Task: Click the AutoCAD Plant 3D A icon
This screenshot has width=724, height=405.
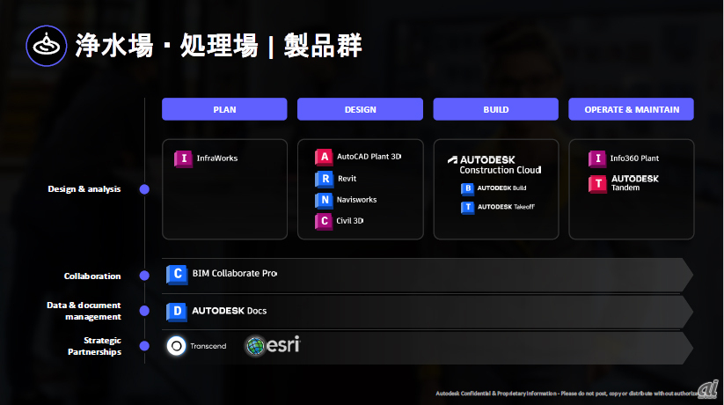Action: pos(324,158)
